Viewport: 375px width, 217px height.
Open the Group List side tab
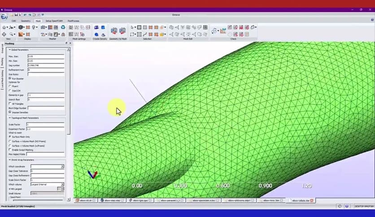pyautogui.click(x=2, y=48)
